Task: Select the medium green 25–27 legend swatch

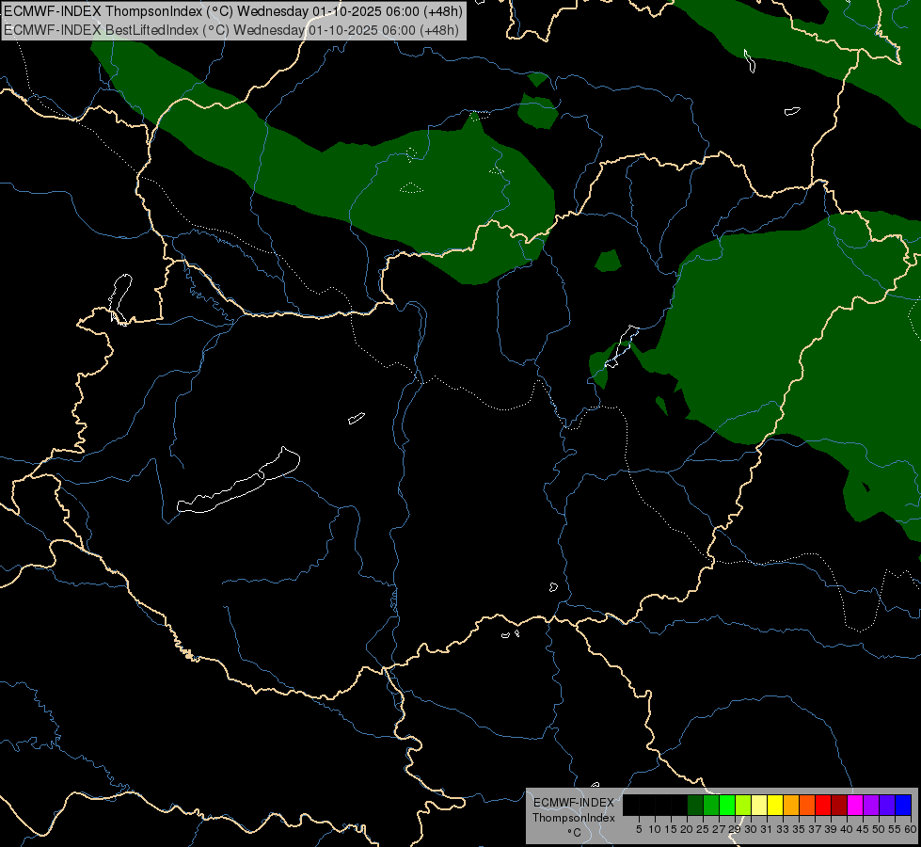Action: (711, 805)
